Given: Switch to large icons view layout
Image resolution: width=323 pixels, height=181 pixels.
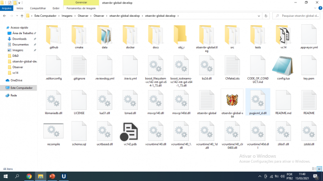Looking at the screenshot, I should click(320, 169).
